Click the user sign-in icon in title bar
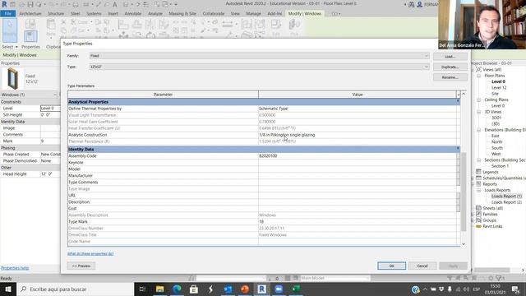The height and width of the screenshot is (296, 526). pos(419,4)
